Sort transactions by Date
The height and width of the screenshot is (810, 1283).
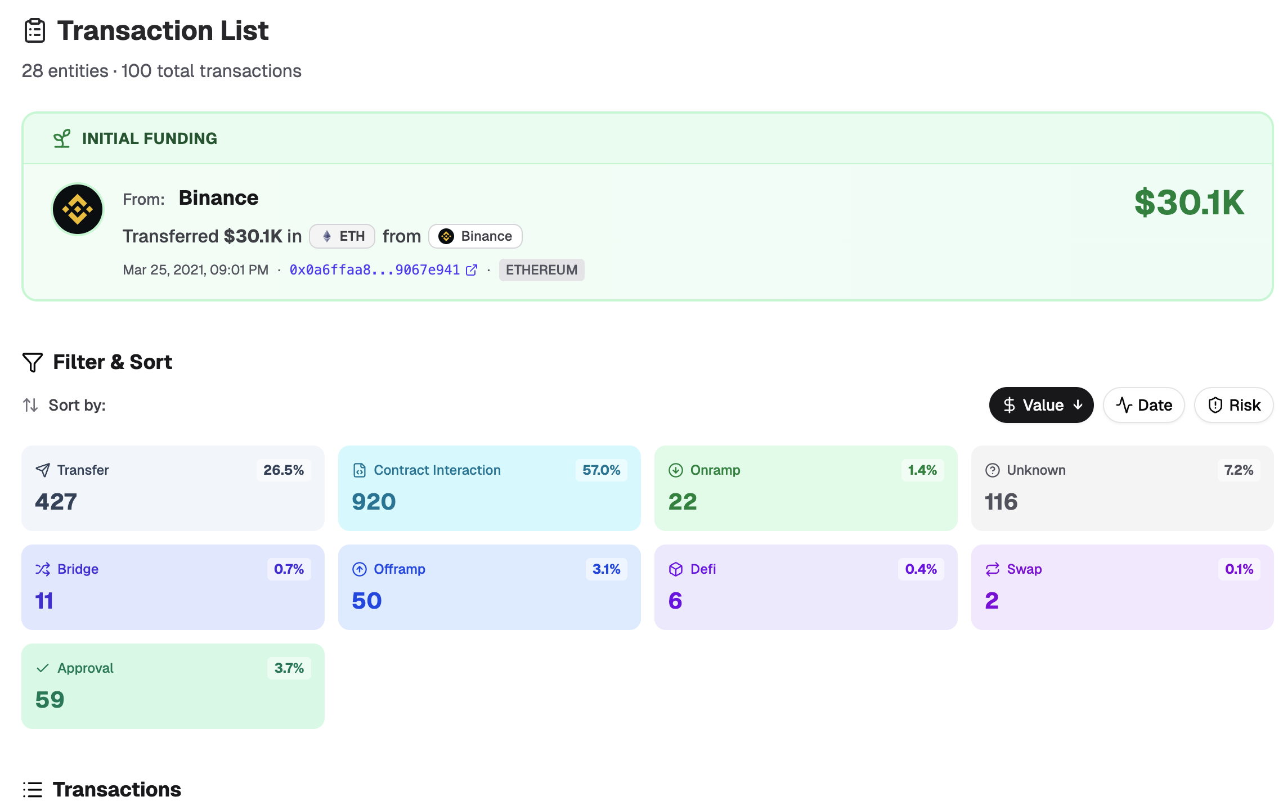(x=1143, y=405)
